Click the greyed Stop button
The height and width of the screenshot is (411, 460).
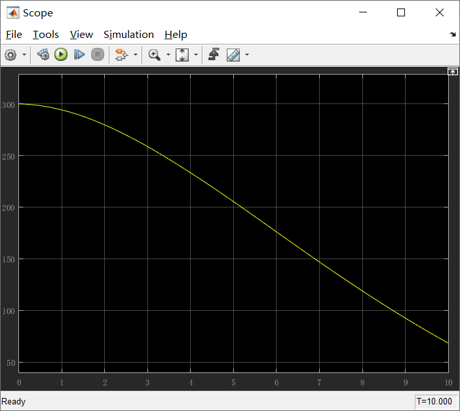98,55
